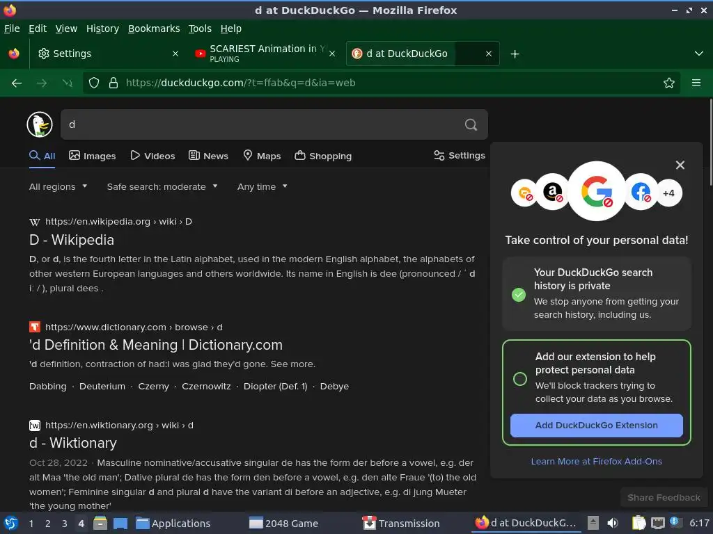Select the News search tab
The image size is (713, 534).
(x=208, y=156)
